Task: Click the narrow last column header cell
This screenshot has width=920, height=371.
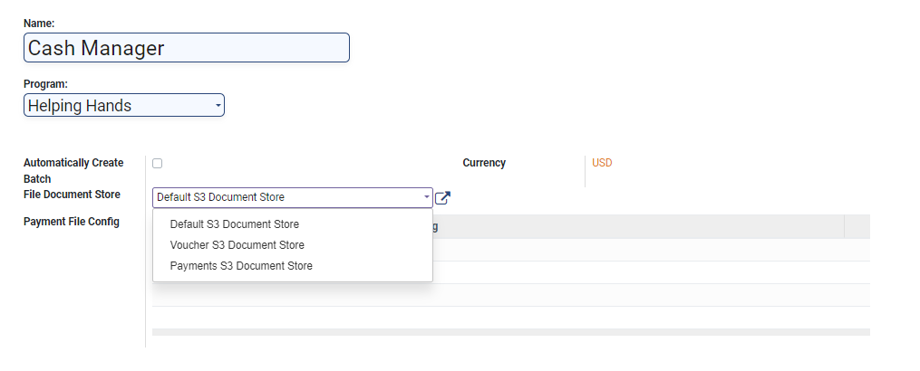Action: (x=857, y=226)
